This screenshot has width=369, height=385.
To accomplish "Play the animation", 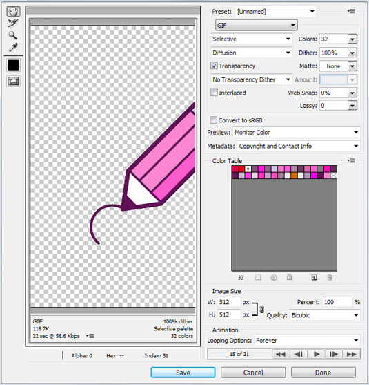I will tap(317, 354).
